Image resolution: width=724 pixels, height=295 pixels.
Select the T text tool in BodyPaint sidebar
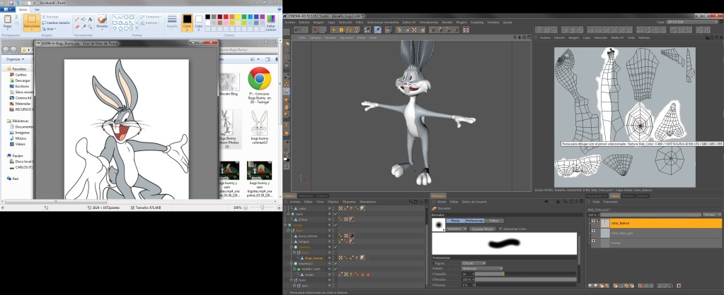(x=287, y=125)
